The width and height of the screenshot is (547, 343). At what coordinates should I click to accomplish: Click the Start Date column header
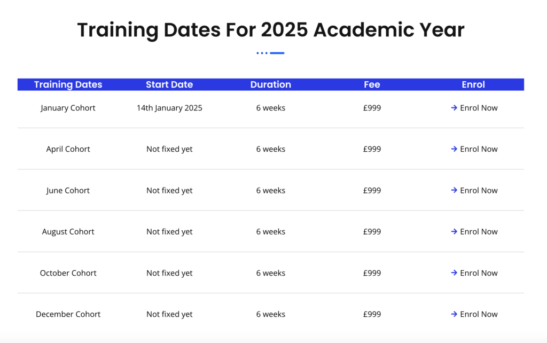click(x=169, y=84)
